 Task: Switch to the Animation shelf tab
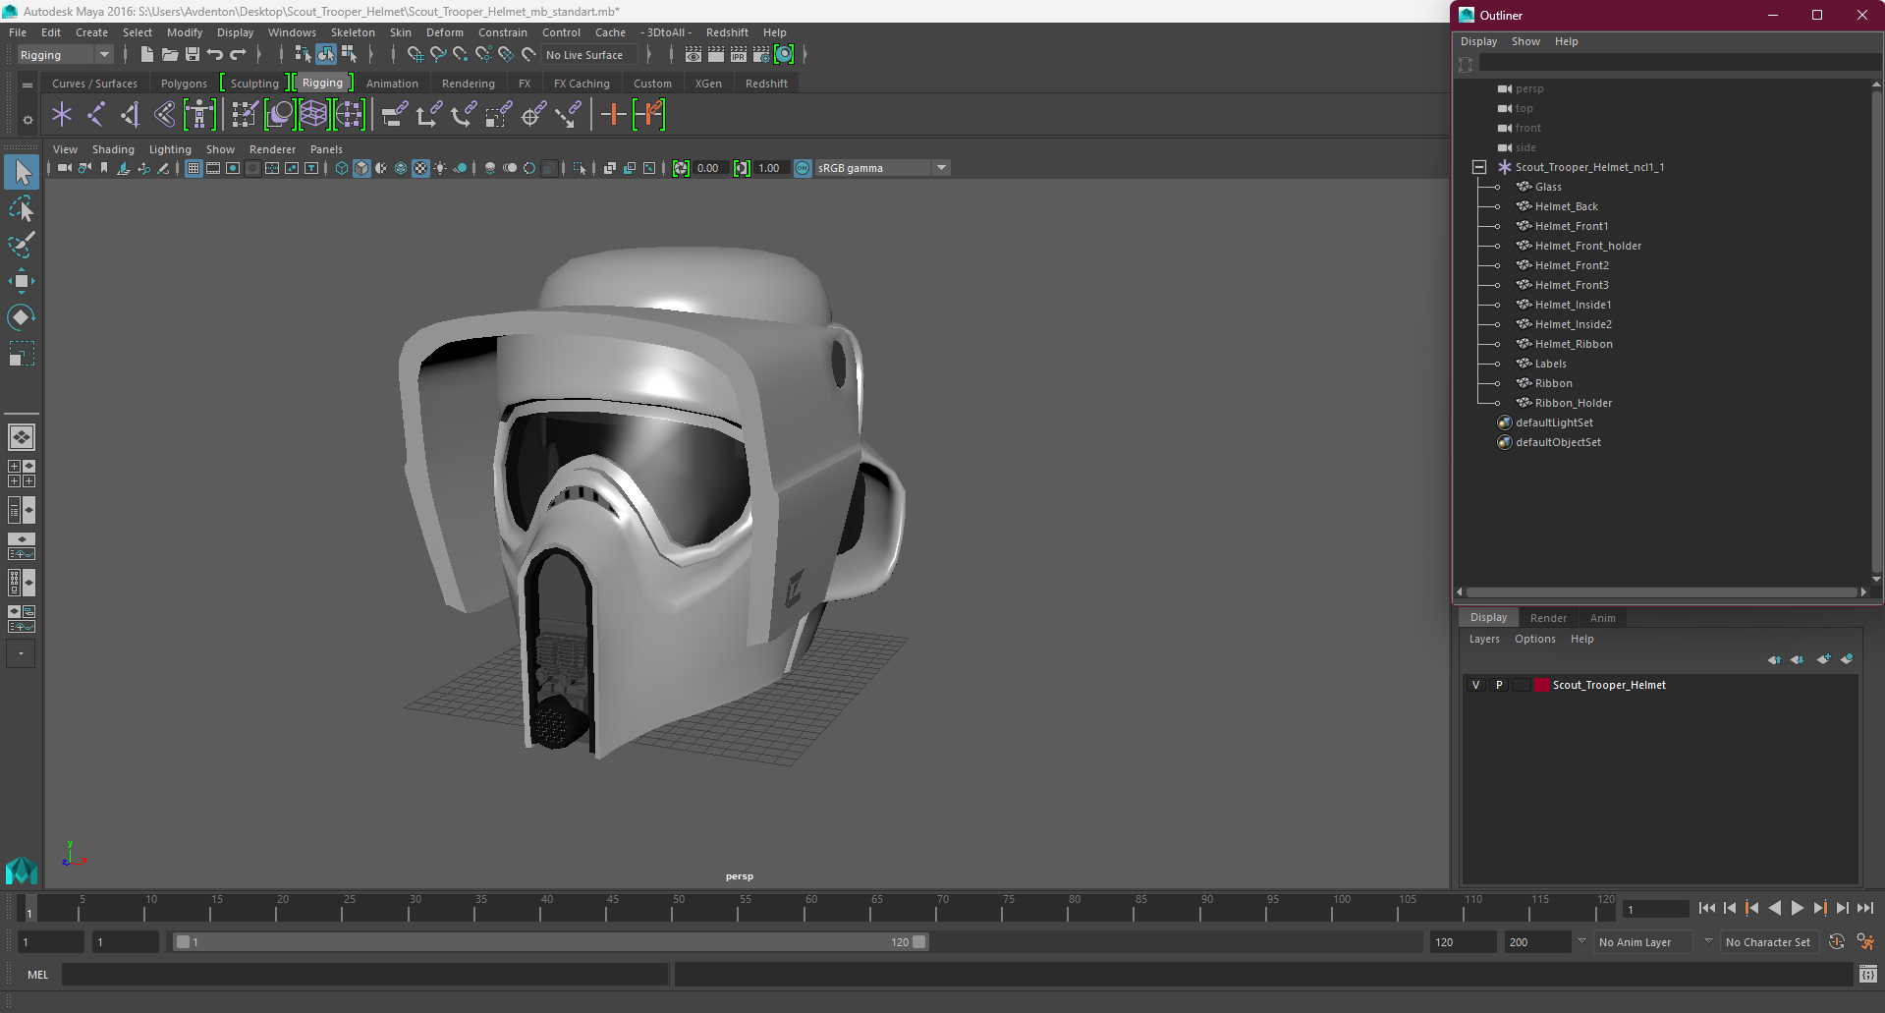point(392,84)
